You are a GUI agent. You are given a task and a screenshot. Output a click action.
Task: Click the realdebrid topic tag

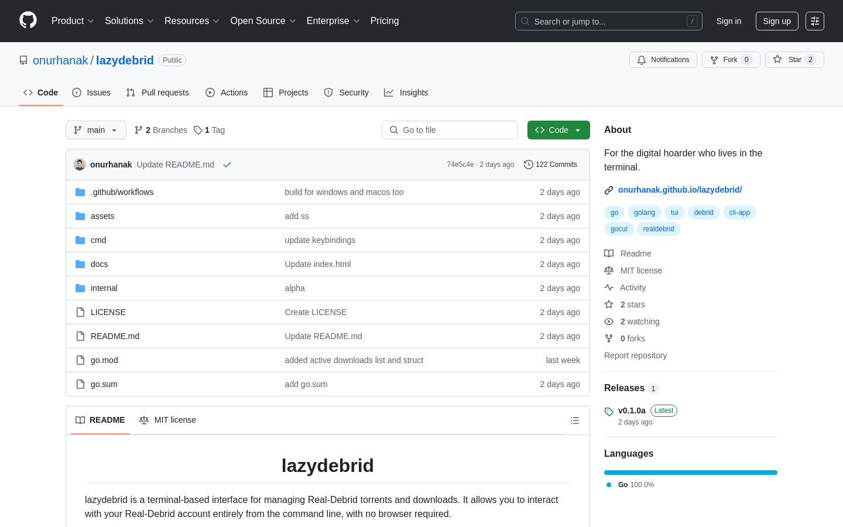click(x=659, y=229)
